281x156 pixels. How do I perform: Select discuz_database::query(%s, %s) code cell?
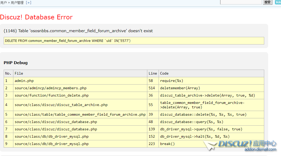211,122
